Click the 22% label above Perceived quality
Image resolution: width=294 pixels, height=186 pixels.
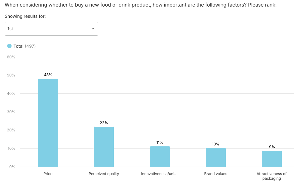click(x=104, y=123)
